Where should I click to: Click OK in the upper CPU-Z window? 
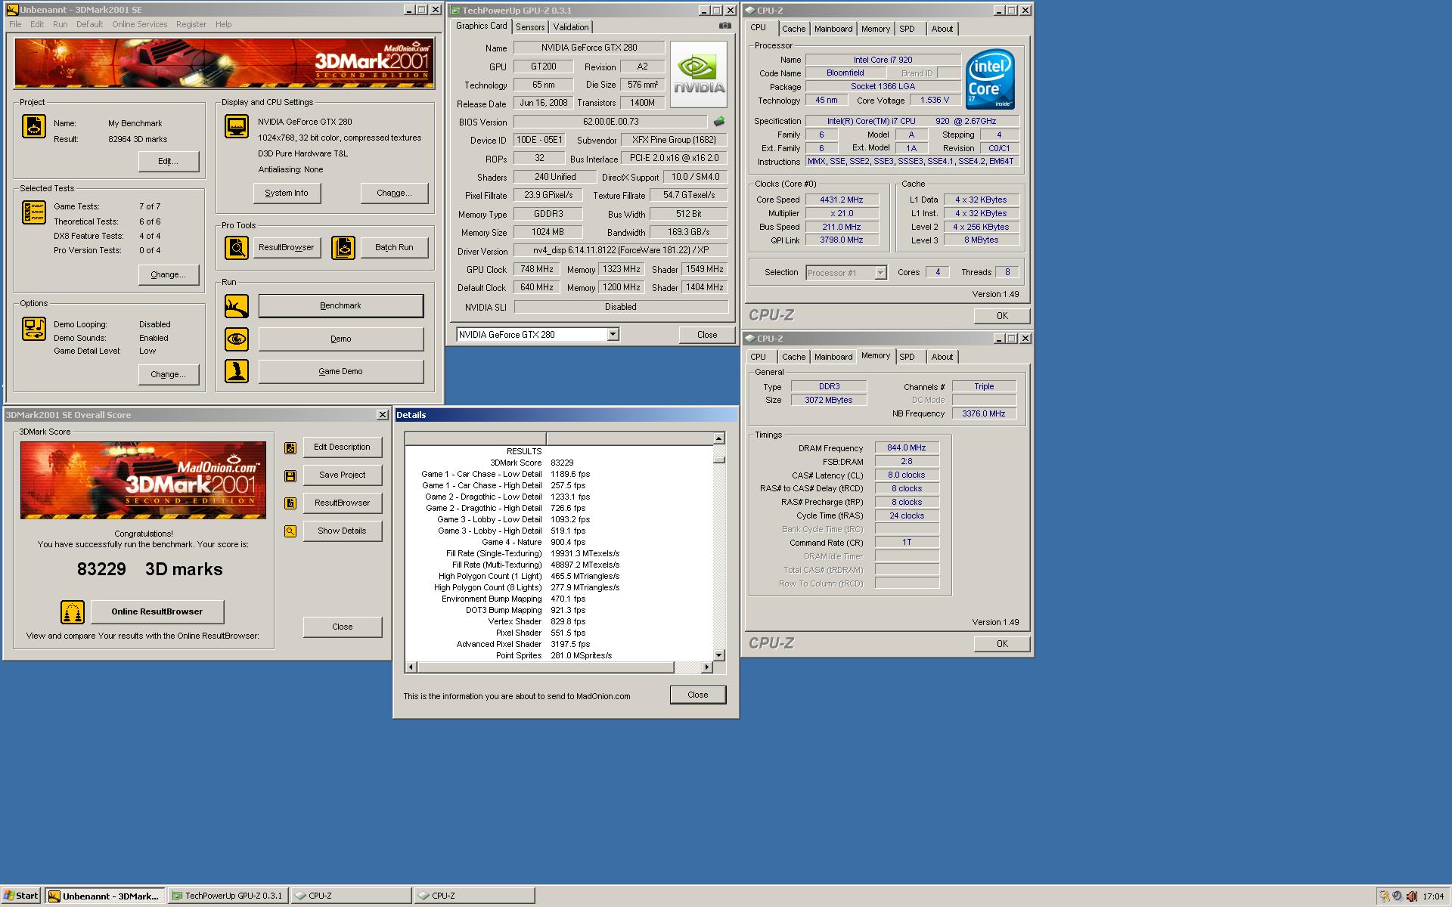coord(1002,316)
